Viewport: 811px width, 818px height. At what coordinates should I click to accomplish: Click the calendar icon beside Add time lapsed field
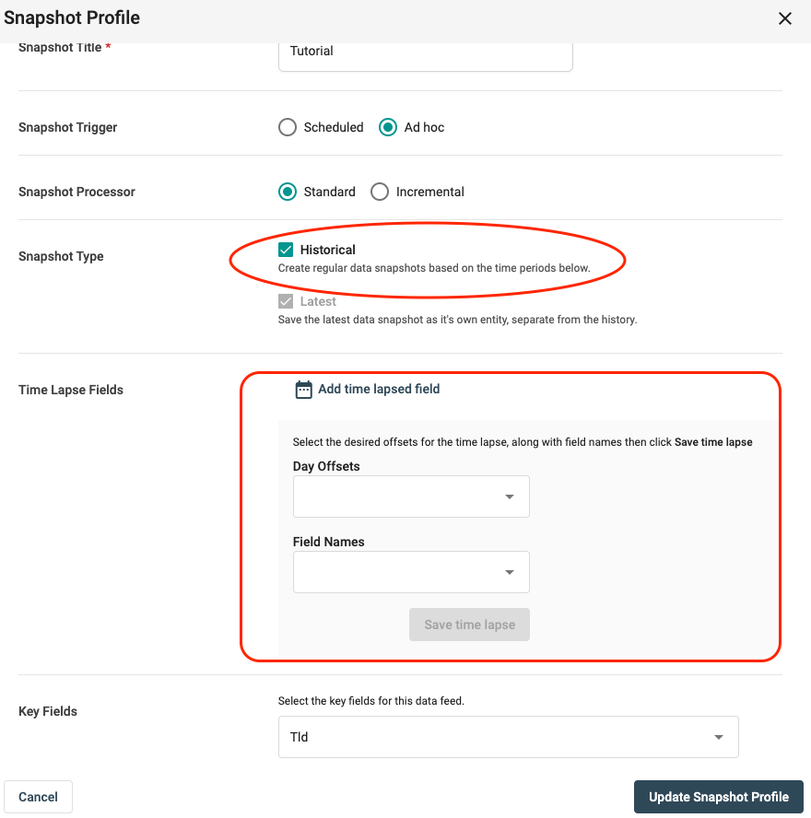coord(303,390)
